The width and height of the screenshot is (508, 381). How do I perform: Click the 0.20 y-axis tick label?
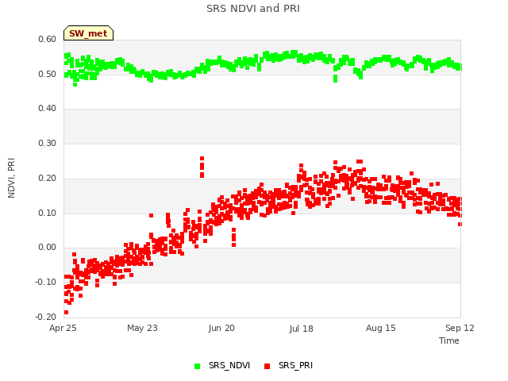pos(48,178)
